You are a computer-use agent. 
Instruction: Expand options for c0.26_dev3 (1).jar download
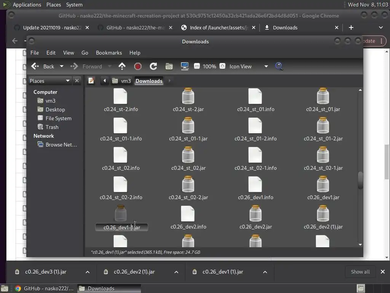tap(88, 272)
